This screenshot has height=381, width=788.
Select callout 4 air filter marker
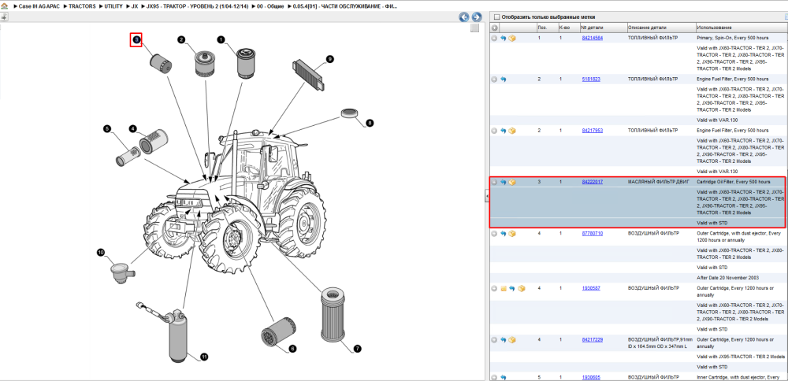coord(132,128)
